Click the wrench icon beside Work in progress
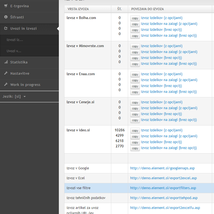This screenshot has height=214, width=214. (6, 84)
